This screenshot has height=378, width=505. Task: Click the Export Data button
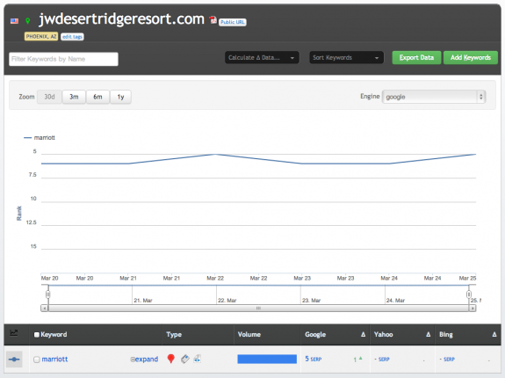tap(416, 58)
